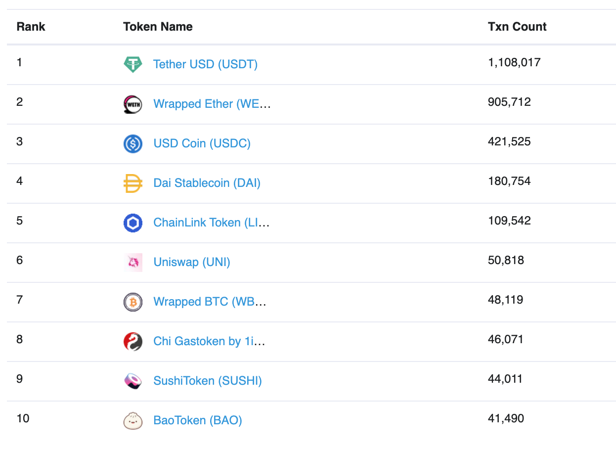
Task: Click the Dai Stablecoin logo icon
Action: (x=132, y=183)
